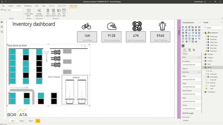Image resolution: width=223 pixels, height=125 pixels.
Task: Click the get more visuals ellipsis
Action: tap(199, 42)
